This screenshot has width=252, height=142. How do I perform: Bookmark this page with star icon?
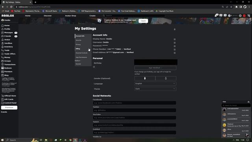[231, 7]
